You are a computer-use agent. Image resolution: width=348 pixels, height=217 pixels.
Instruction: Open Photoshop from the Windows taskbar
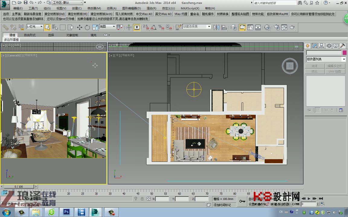[66, 212]
